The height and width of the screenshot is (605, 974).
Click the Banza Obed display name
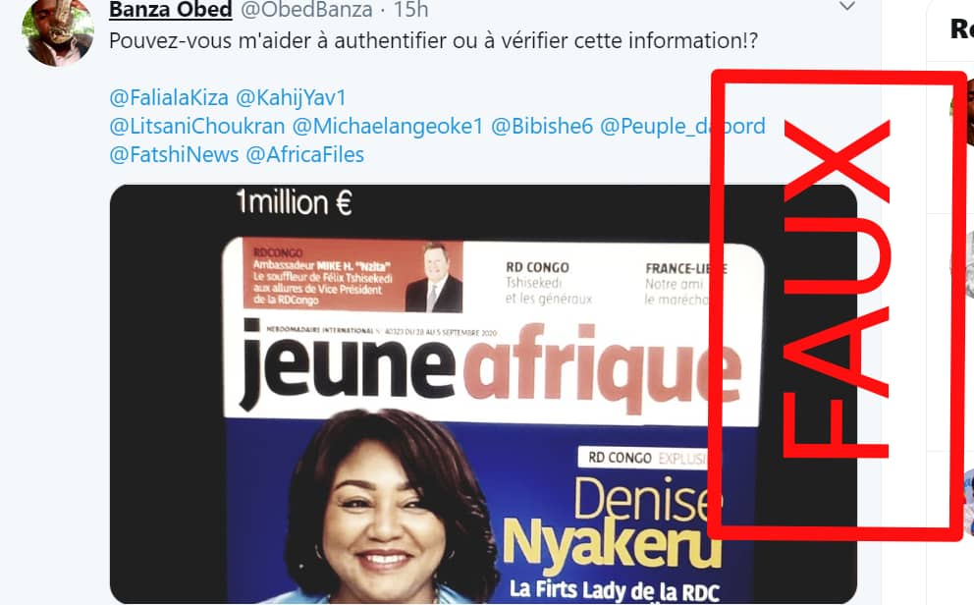tap(170, 9)
